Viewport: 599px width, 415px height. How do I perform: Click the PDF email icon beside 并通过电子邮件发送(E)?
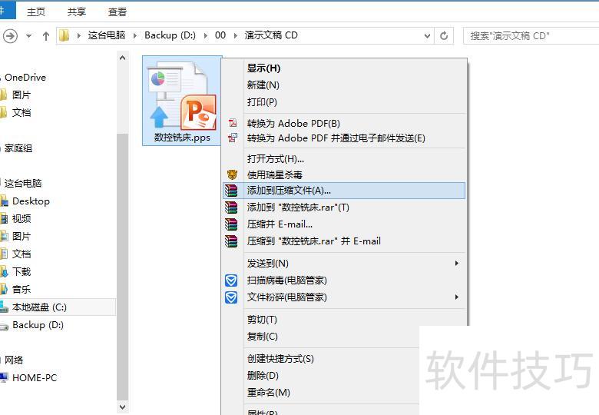tap(232, 138)
